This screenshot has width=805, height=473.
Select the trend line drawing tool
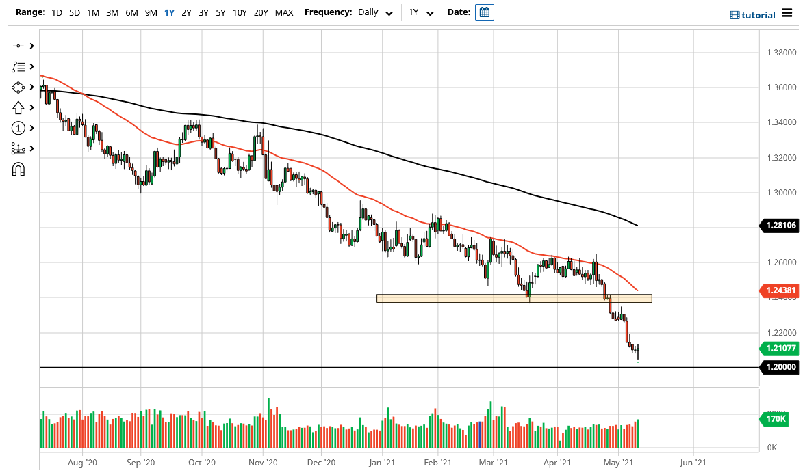point(18,46)
